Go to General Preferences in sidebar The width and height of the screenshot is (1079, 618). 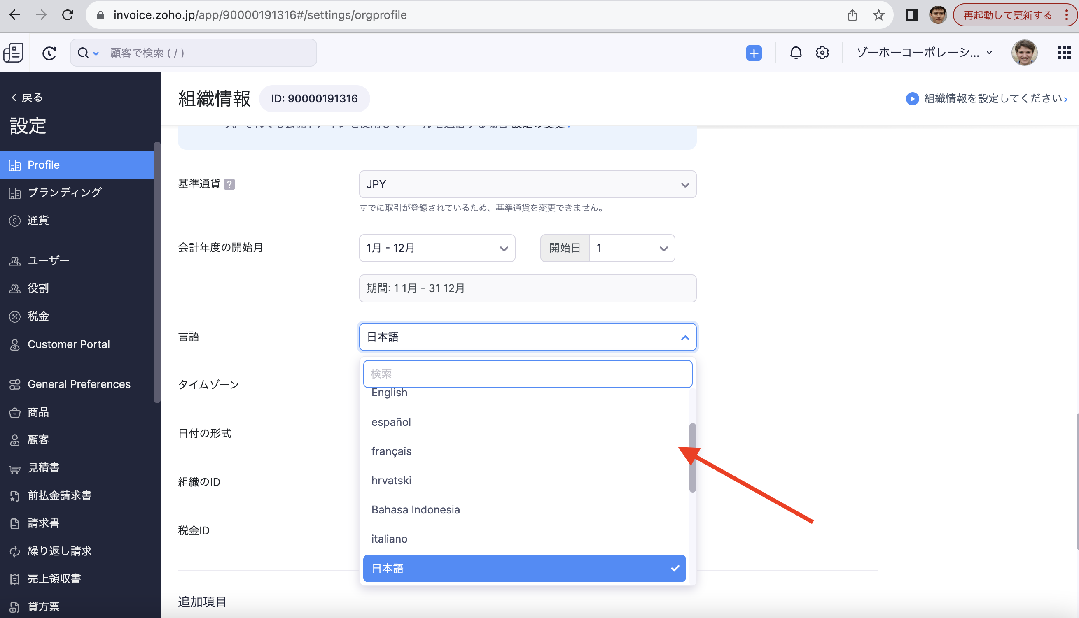coord(79,384)
